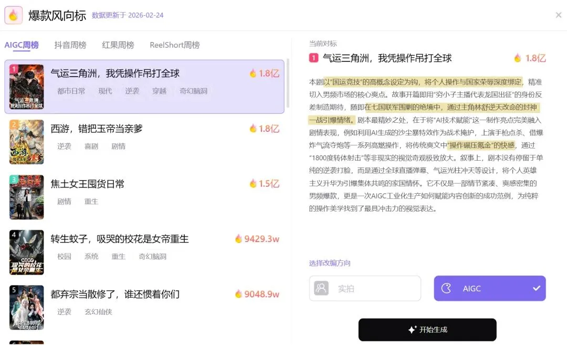Image resolution: width=567 pixels, height=347 pixels.
Task: Click the 选择改编方向 label
Action: [329, 263]
